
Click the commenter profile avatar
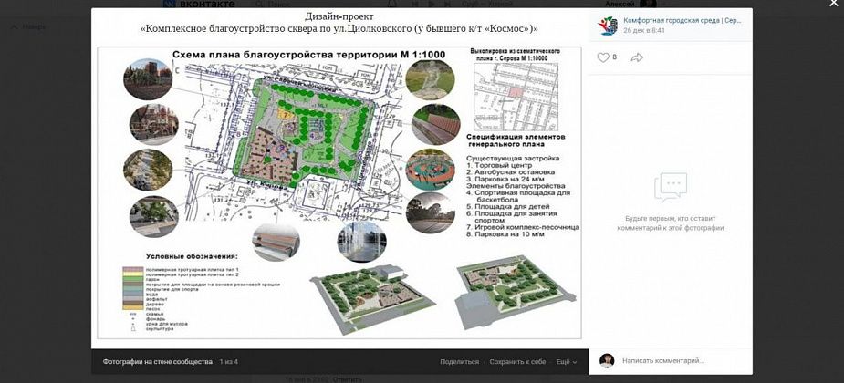click(607, 361)
